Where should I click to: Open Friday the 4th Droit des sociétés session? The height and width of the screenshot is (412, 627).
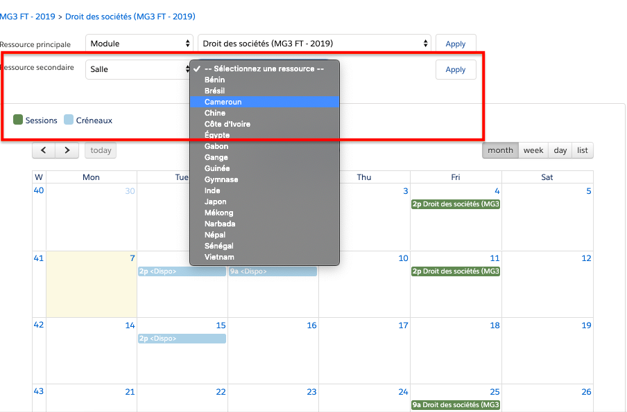455,204
